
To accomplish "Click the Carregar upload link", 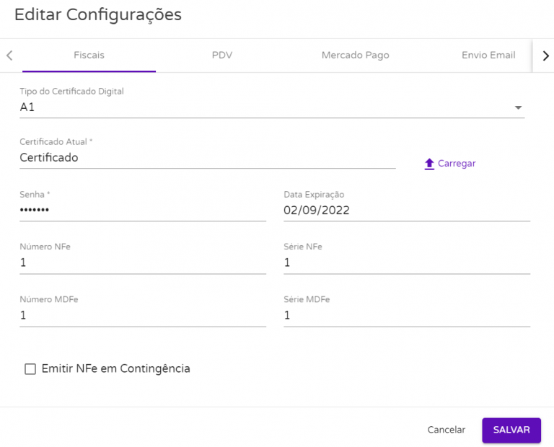I will (x=450, y=164).
